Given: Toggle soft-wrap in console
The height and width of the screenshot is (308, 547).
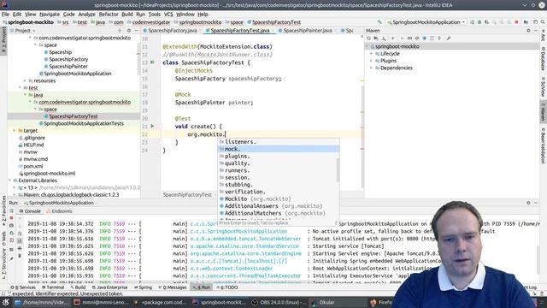Looking at the screenshot, I should click(x=20, y=234).
